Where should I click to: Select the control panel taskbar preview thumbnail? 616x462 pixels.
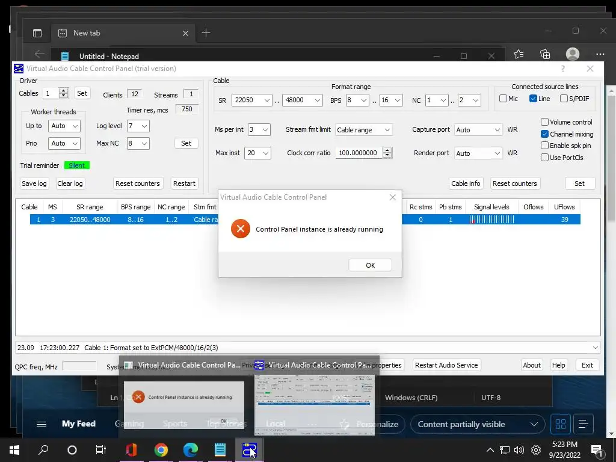point(314,405)
